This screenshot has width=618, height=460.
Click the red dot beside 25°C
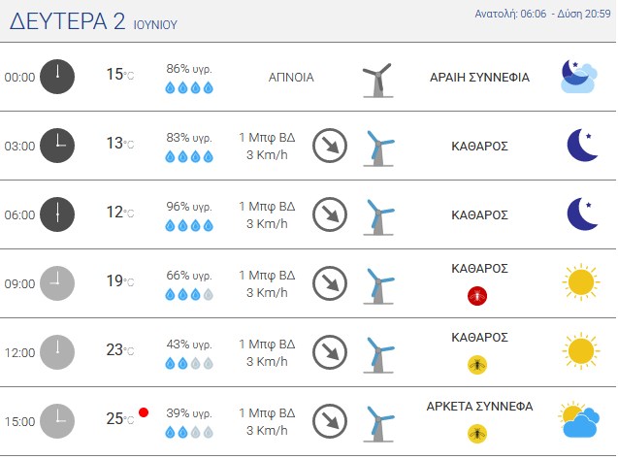click(144, 412)
